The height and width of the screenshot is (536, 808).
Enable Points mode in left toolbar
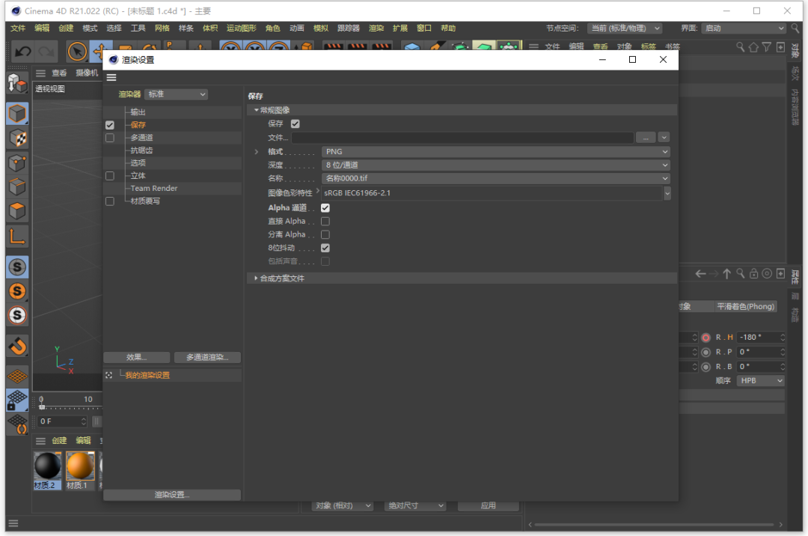(x=17, y=163)
